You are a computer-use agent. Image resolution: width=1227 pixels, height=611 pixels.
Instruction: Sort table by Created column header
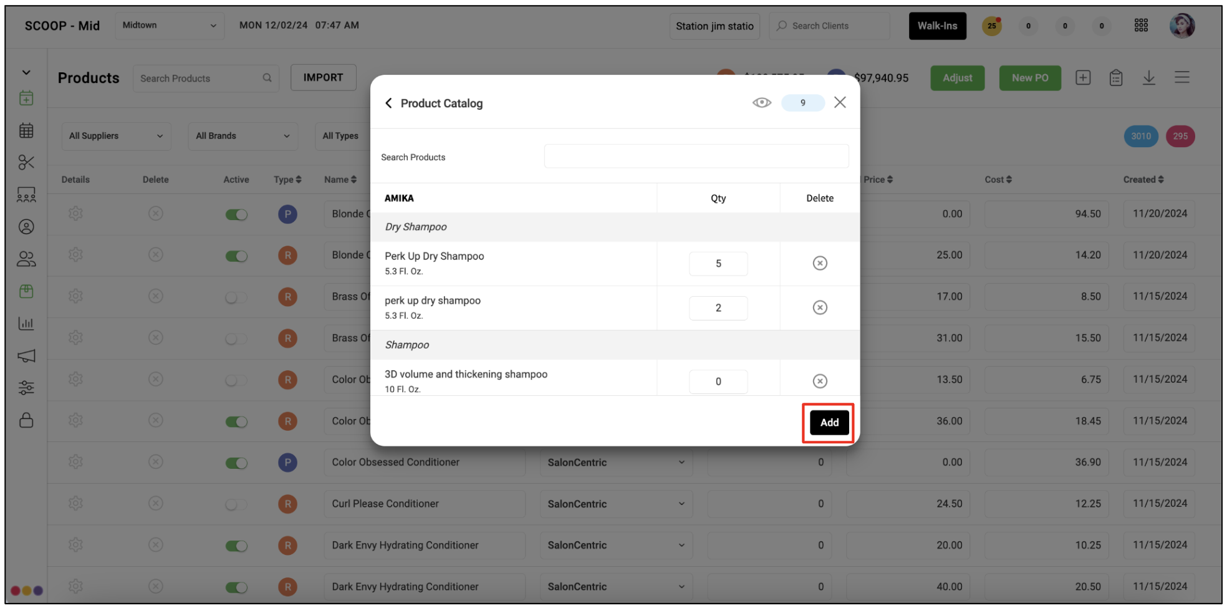[x=1143, y=180]
